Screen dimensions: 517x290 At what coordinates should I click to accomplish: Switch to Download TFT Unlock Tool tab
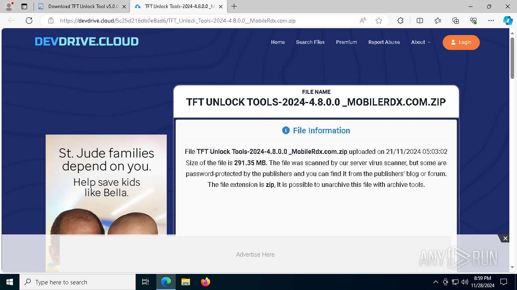pyautogui.click(x=82, y=6)
